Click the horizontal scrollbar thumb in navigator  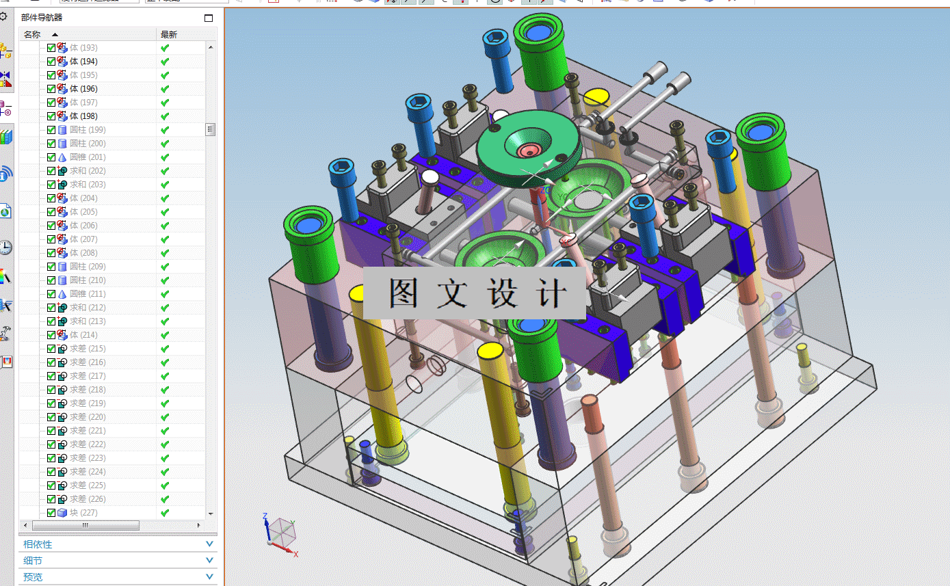[x=85, y=525]
